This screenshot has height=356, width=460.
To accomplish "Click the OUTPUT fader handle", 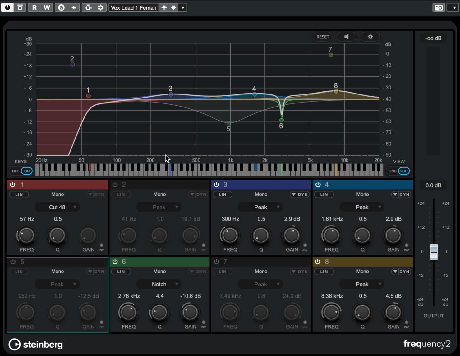I will point(434,252).
